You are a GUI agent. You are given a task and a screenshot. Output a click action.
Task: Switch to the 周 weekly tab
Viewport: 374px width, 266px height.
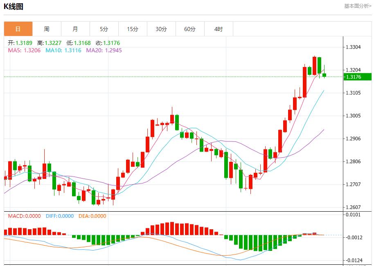47,29
